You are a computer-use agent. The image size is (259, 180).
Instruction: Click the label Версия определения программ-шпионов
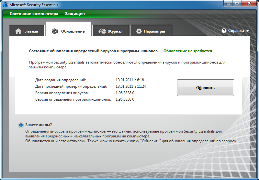(73, 100)
